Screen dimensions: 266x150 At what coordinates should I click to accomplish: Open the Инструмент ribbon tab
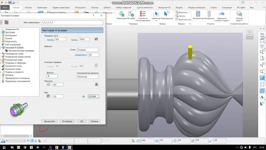(80, 7)
